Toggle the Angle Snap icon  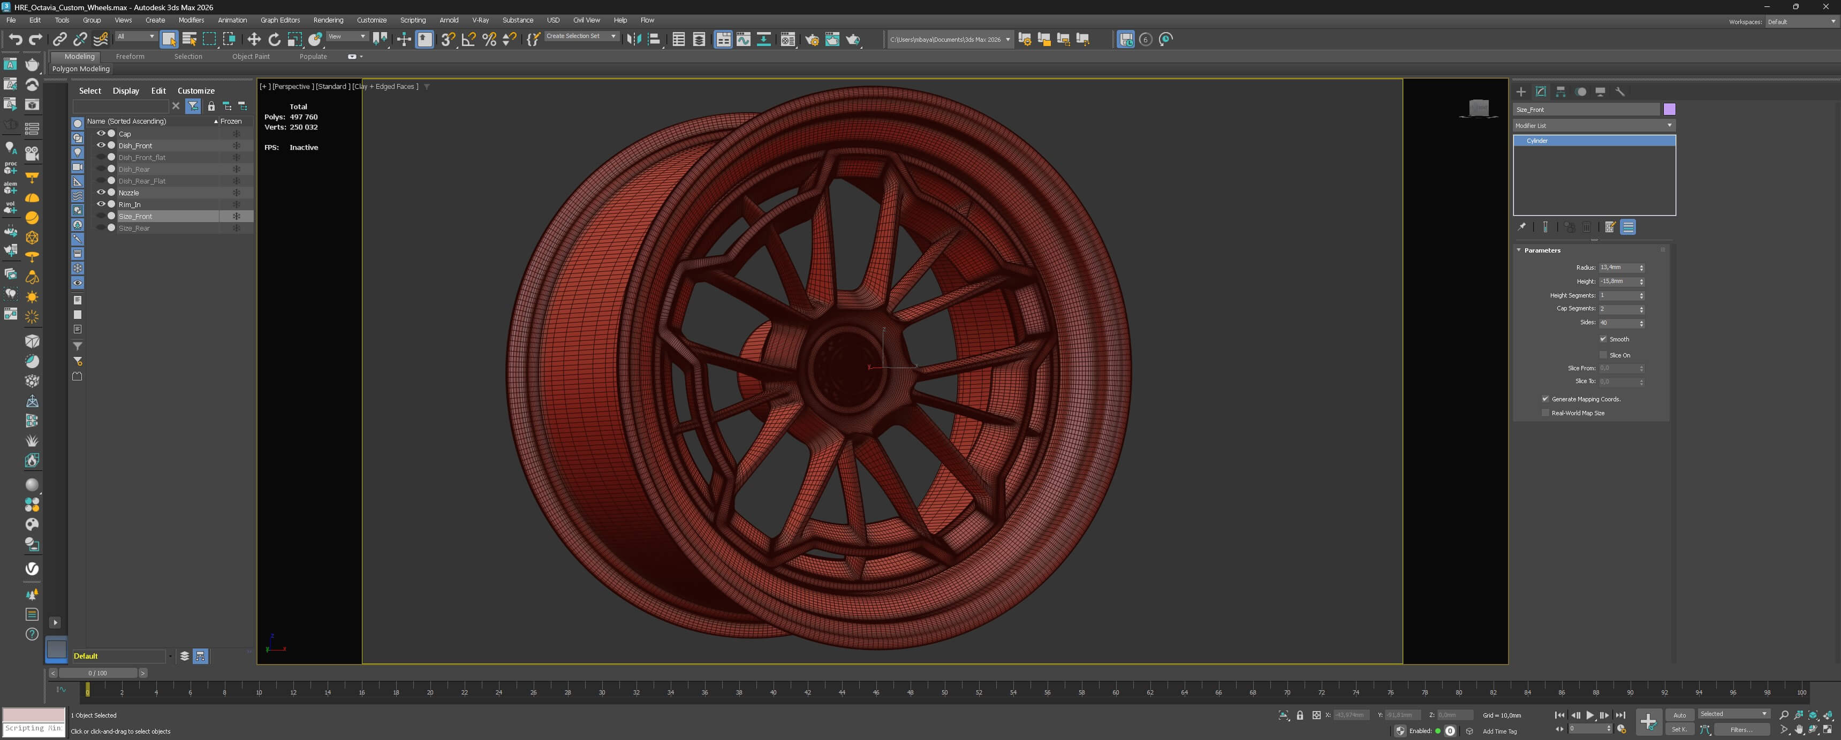point(469,39)
